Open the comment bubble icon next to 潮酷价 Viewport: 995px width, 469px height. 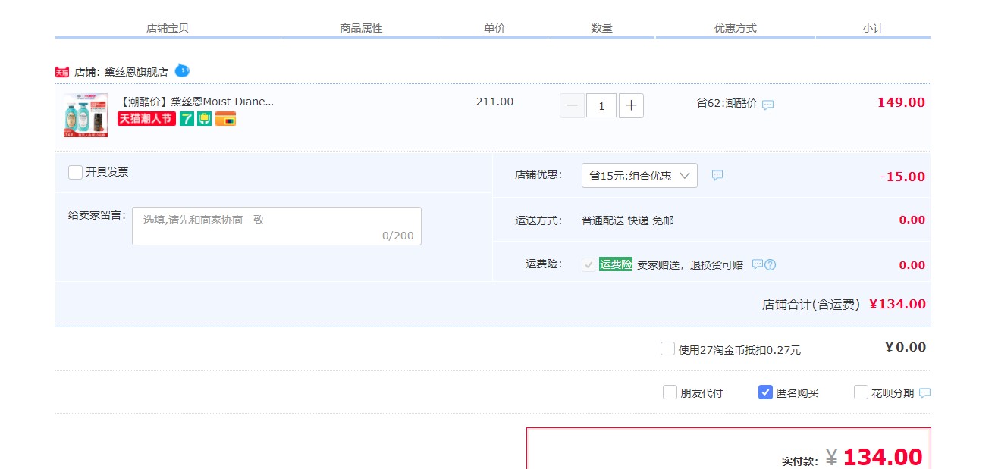click(x=768, y=105)
